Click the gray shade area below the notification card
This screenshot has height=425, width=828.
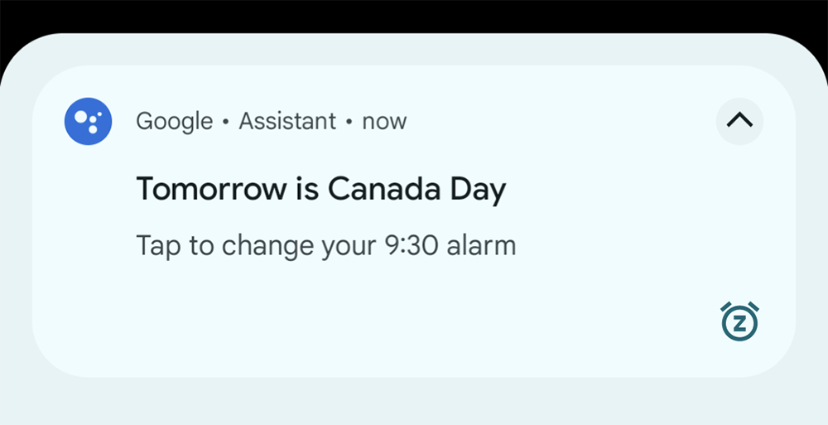414,402
